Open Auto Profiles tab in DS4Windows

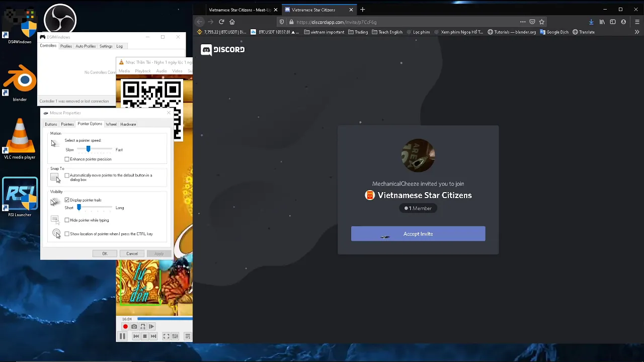[x=86, y=46]
